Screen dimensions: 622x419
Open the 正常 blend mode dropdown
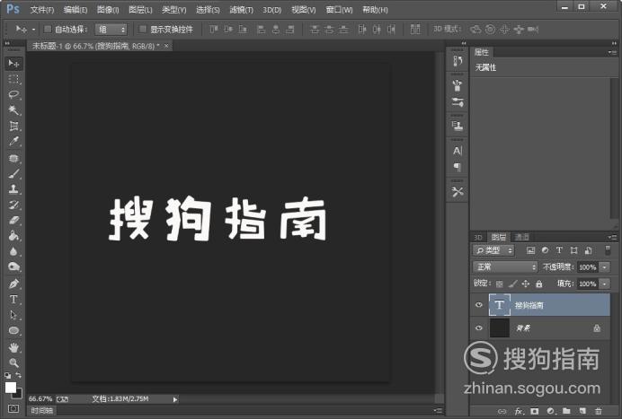tap(505, 267)
